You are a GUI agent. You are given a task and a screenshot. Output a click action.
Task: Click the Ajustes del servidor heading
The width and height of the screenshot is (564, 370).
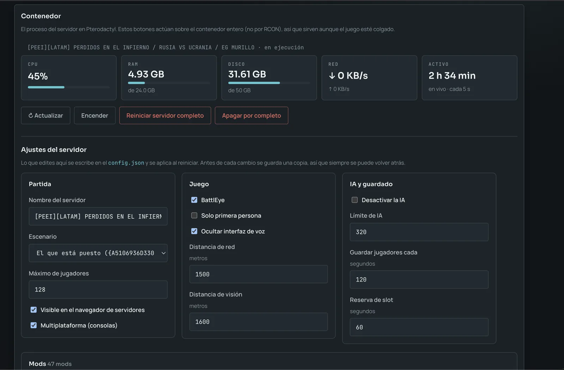click(x=54, y=149)
